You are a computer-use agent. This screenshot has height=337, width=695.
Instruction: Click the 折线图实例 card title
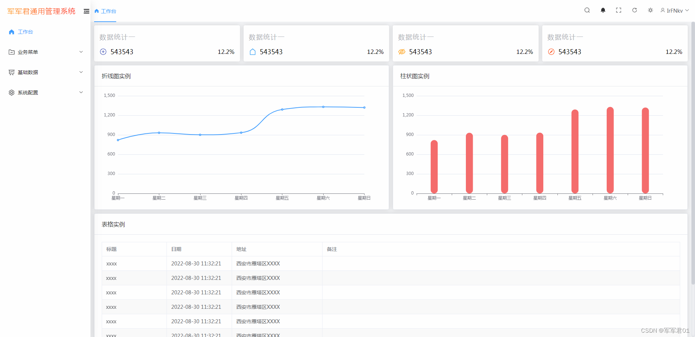point(116,76)
